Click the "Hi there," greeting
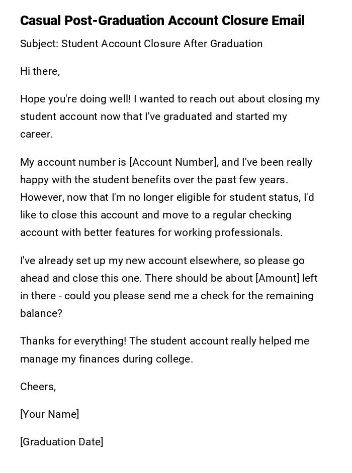 (x=40, y=71)
